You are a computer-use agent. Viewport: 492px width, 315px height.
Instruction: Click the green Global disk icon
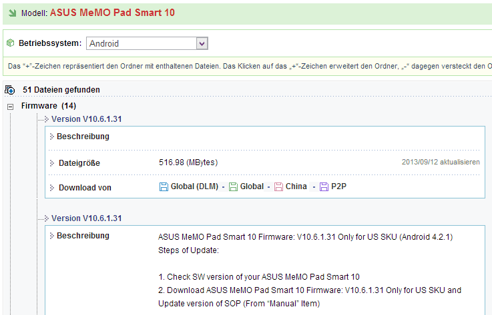coord(233,186)
